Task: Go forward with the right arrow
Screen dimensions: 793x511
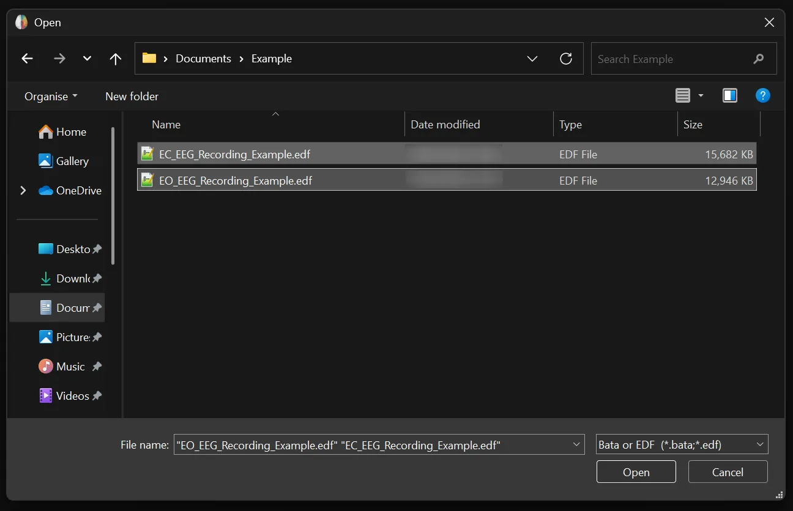Action: click(59, 59)
